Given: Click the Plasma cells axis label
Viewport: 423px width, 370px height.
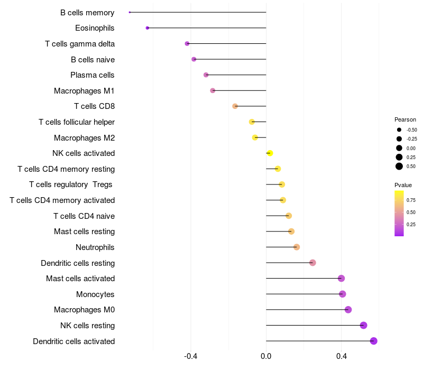Looking at the screenshot, I should click(x=93, y=75).
